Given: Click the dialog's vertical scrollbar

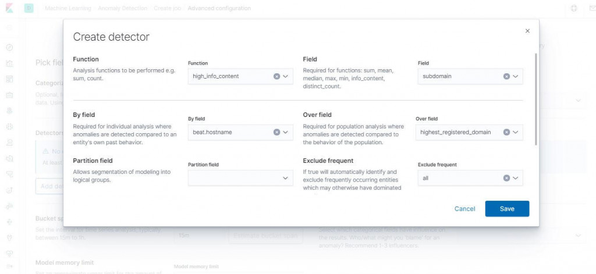Looking at the screenshot, I should tap(535, 99).
